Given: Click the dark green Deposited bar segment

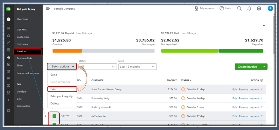Looking at the screenshot, I should [241, 51].
